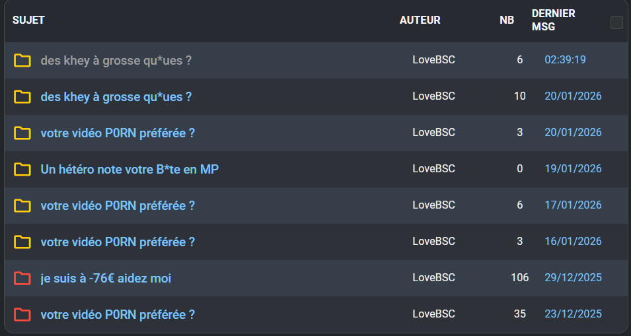
Task: Jump to last message at 02:39:19
Action: 565,60
